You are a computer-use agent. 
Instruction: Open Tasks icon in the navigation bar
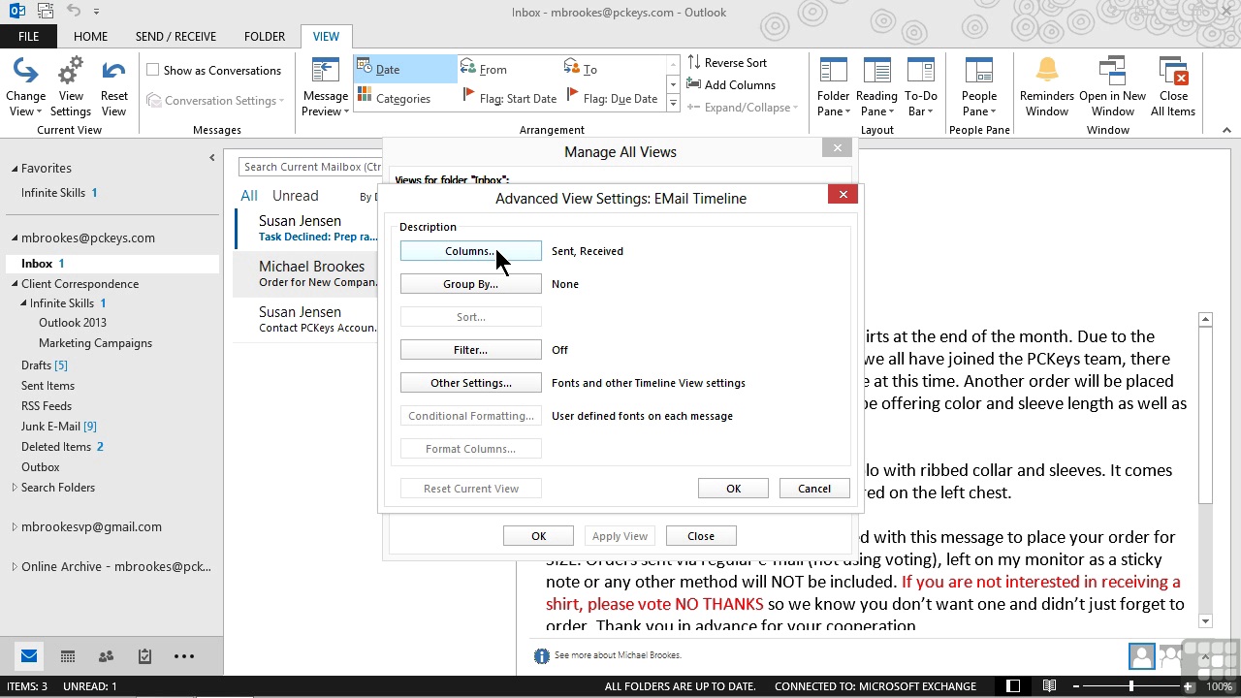pyautogui.click(x=144, y=656)
